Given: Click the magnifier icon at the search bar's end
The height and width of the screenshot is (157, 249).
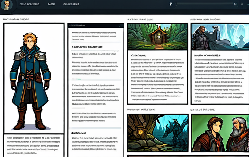Looking at the screenshot, I should pyautogui.click(x=235, y=4).
